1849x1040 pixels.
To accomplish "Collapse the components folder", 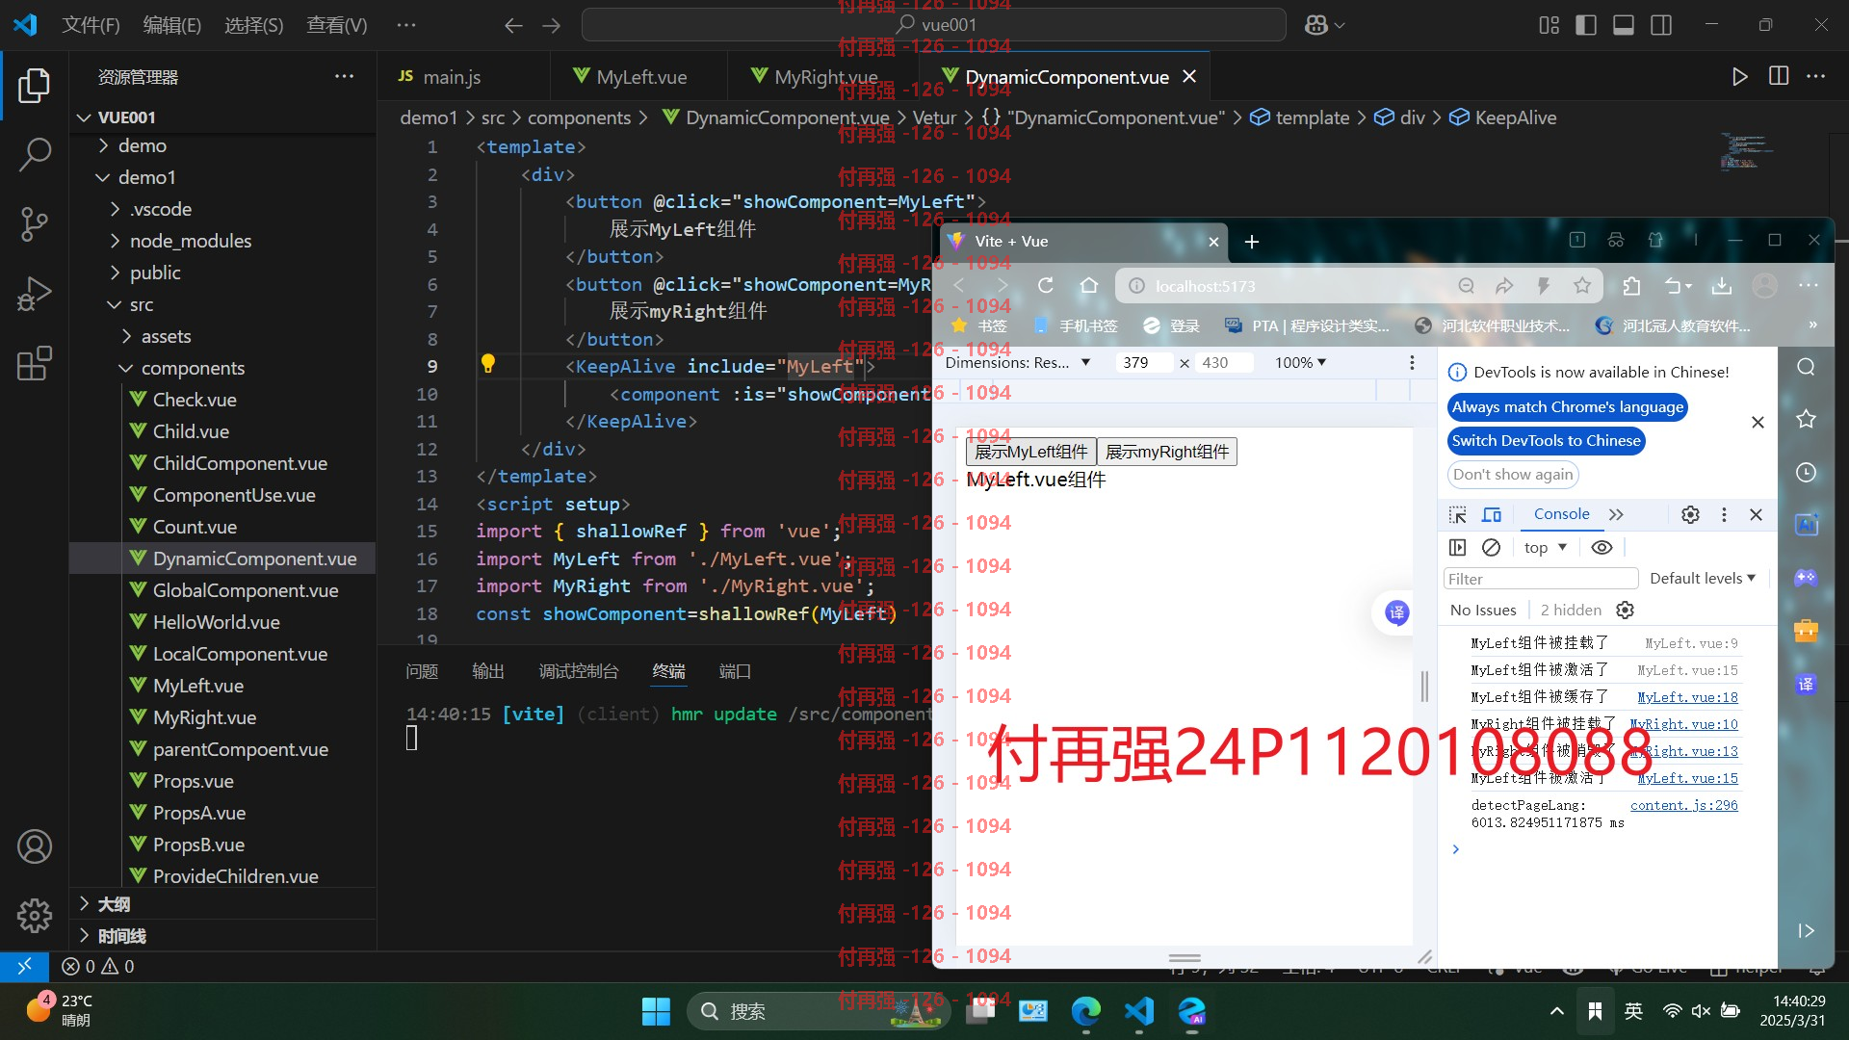I will click(x=193, y=368).
